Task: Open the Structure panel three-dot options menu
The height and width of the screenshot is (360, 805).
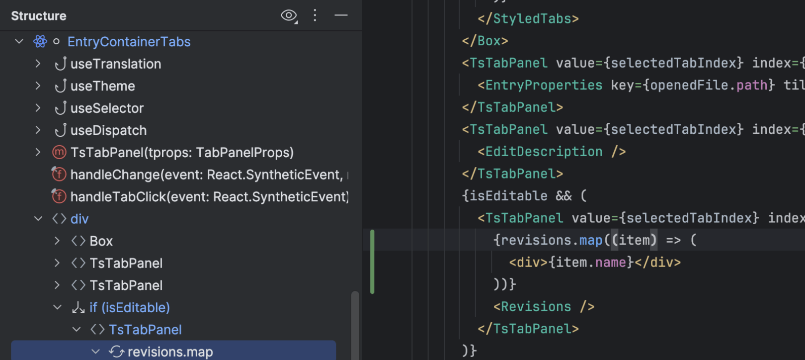Action: 315,16
